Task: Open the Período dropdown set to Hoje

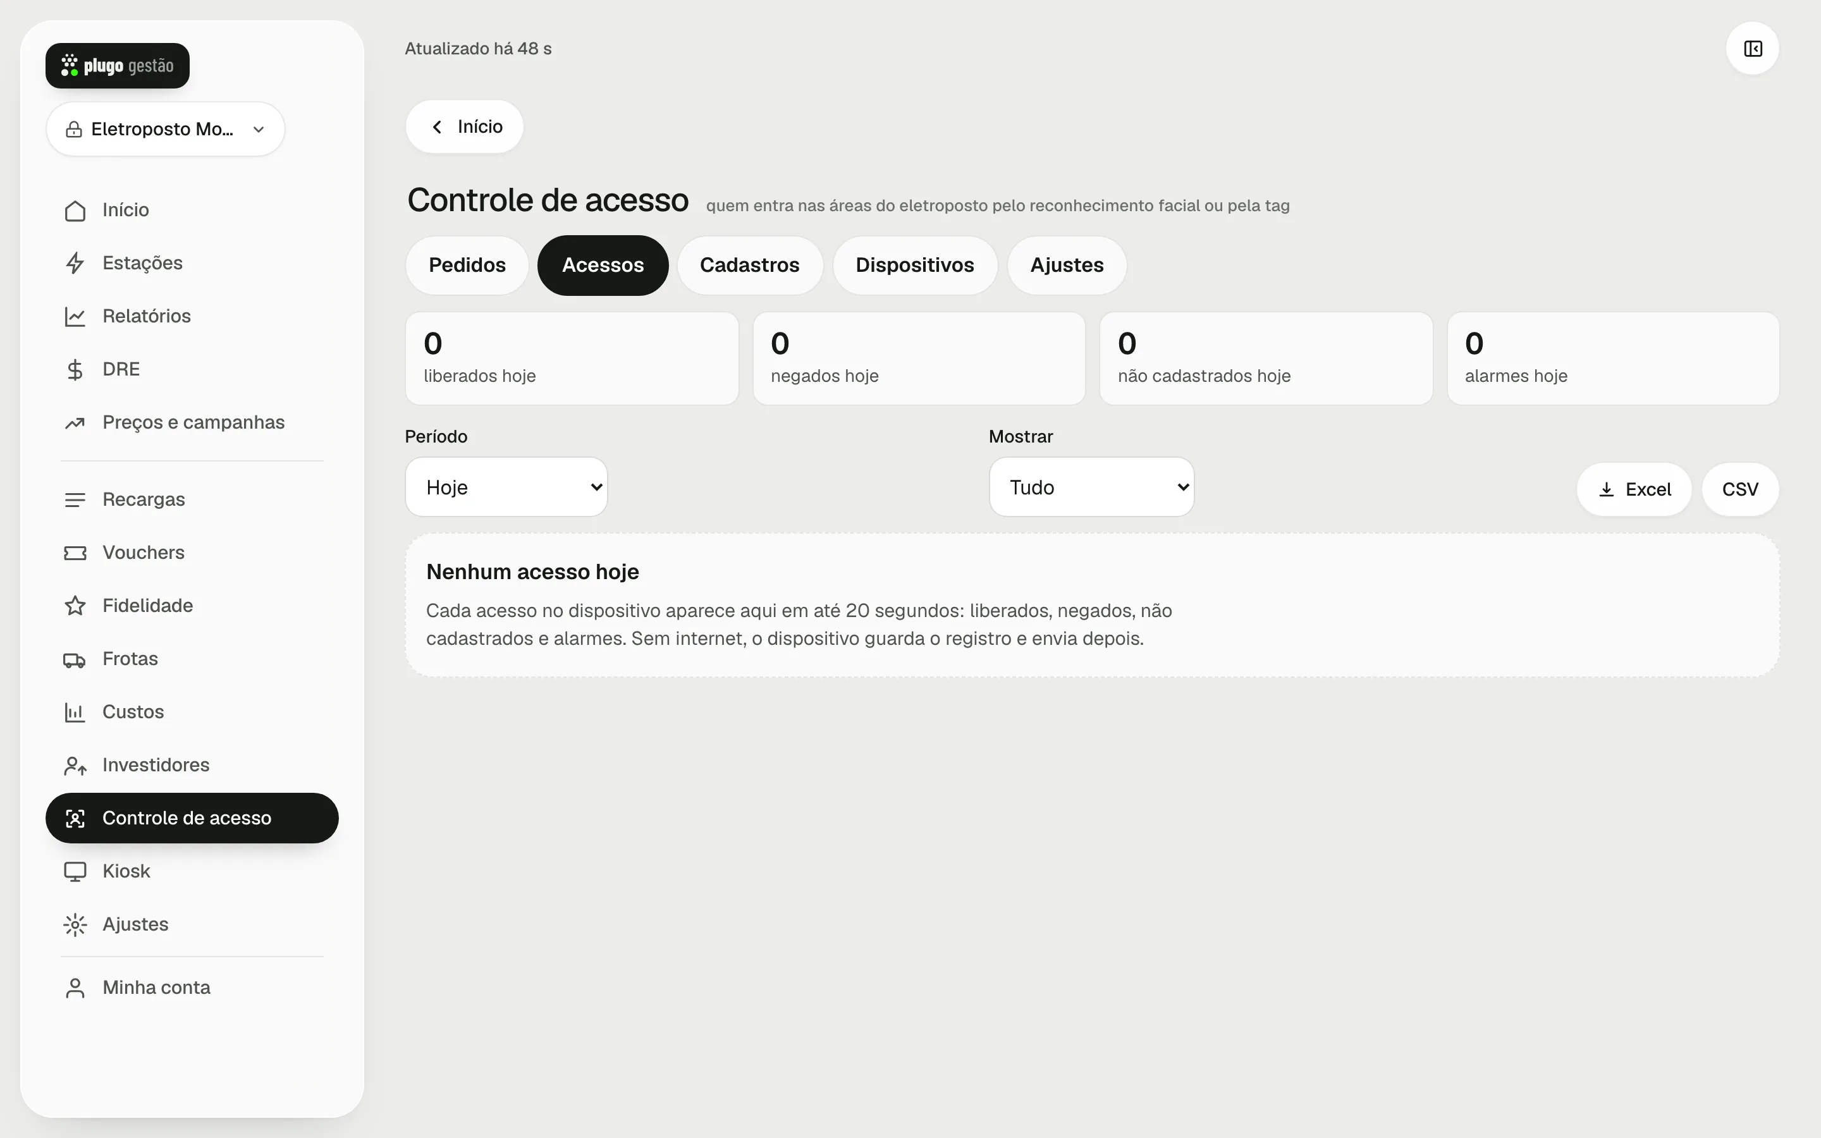Action: tap(506, 487)
